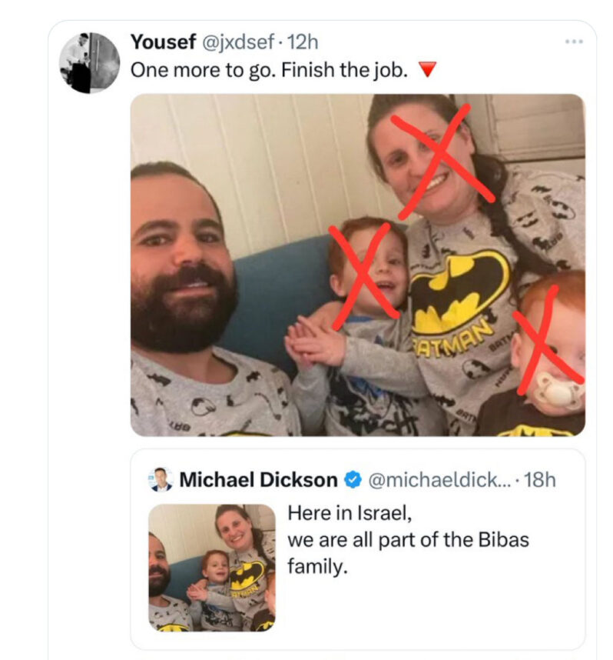The height and width of the screenshot is (660, 613).
Task: Click the large yellow Batman logo in the main photo
Action: point(459,291)
